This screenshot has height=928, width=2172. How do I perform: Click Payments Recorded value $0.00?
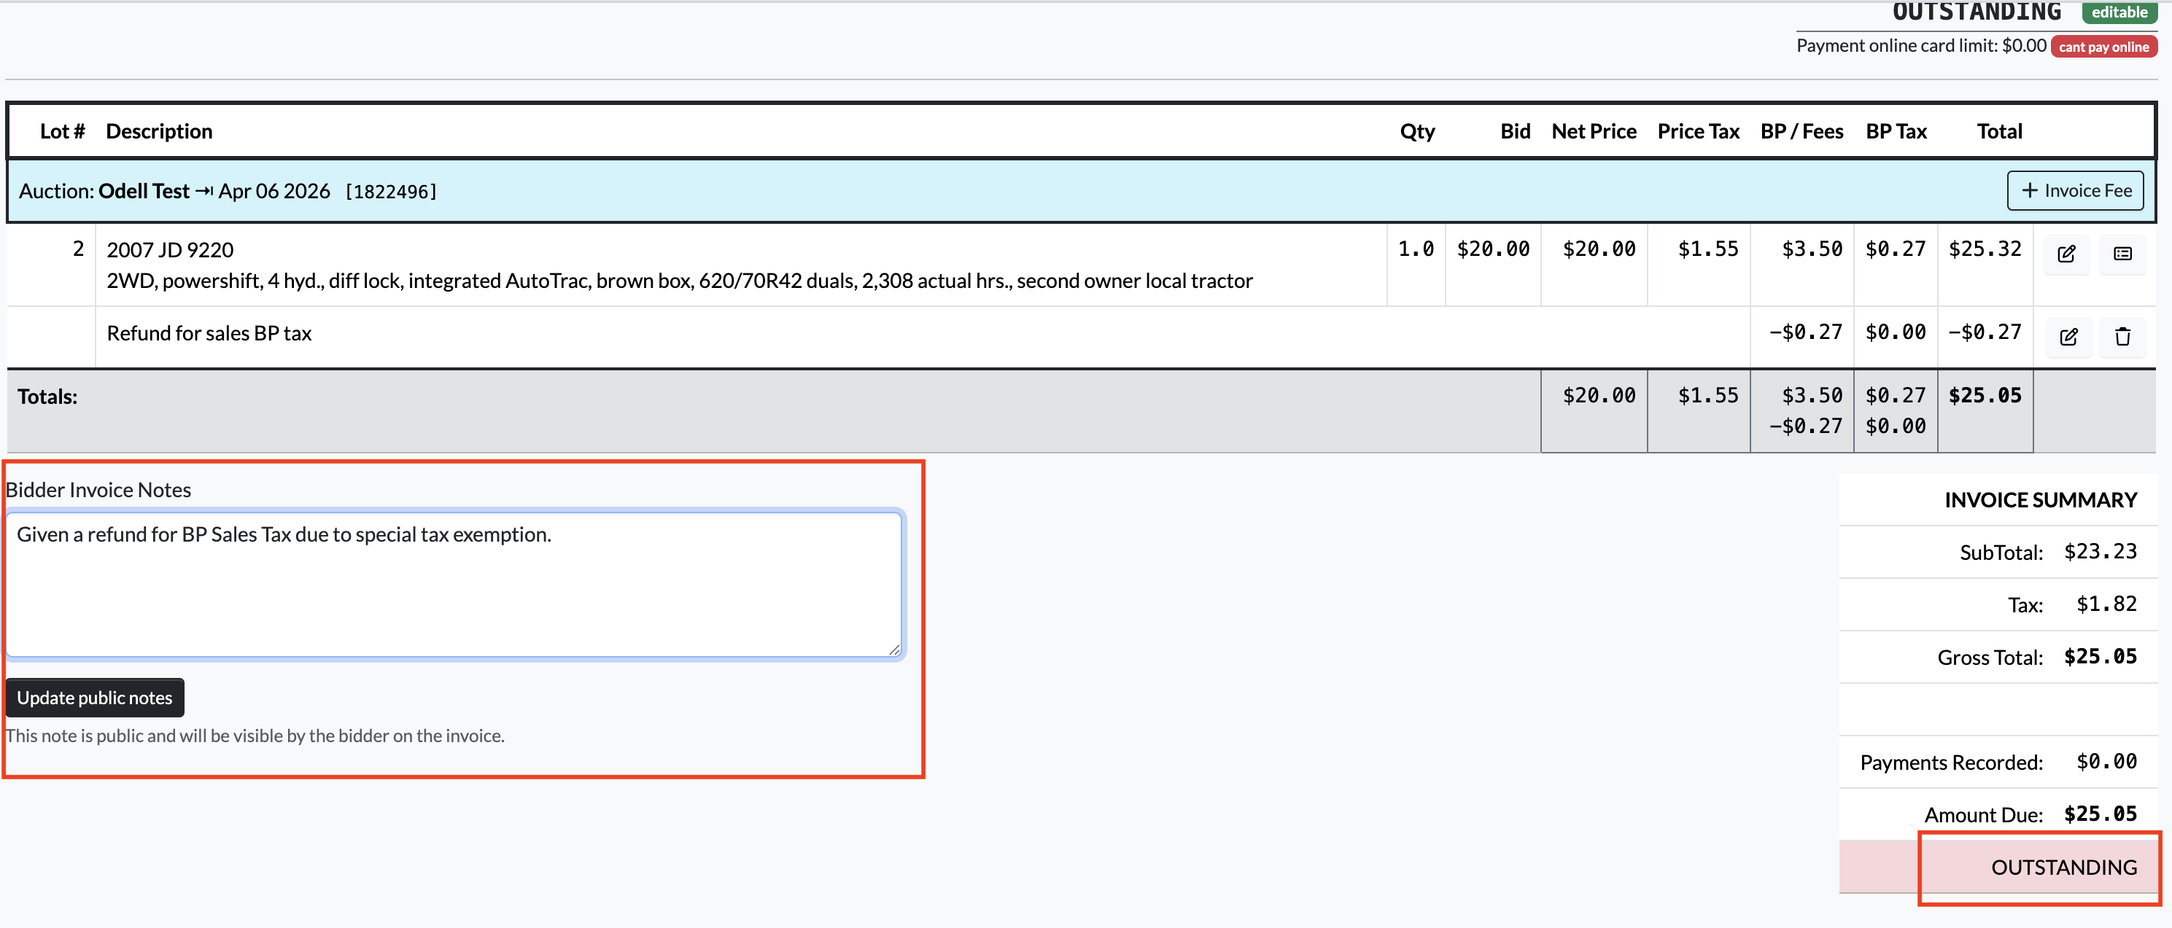(2106, 761)
